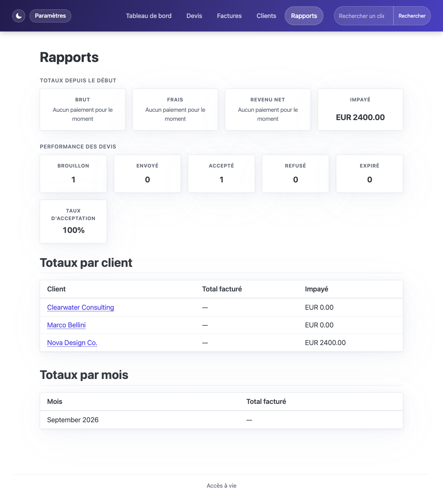443x497 pixels.
Task: Click the Client column header
Action: pyautogui.click(x=56, y=289)
